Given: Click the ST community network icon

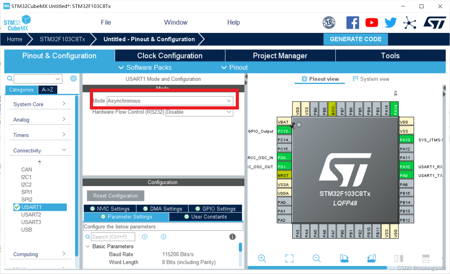Looking at the screenshot, I should (x=409, y=23).
